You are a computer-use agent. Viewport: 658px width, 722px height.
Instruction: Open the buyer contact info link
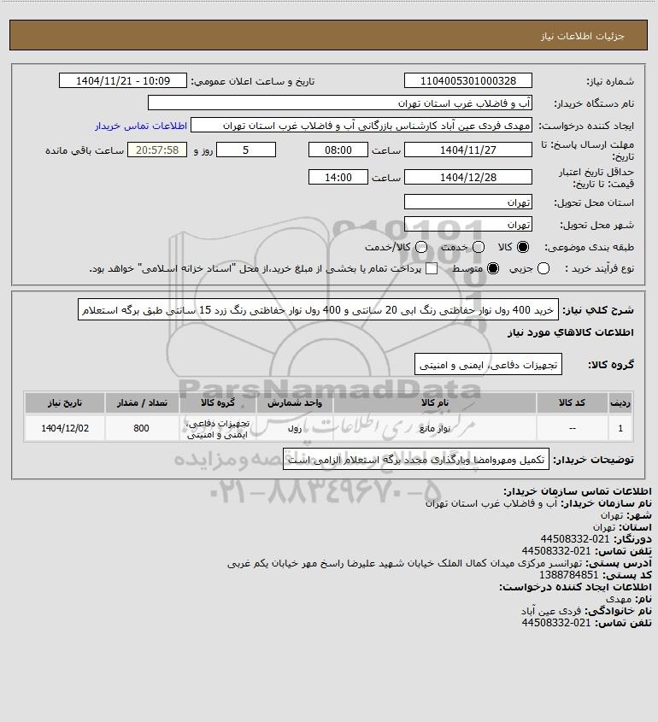(141, 126)
